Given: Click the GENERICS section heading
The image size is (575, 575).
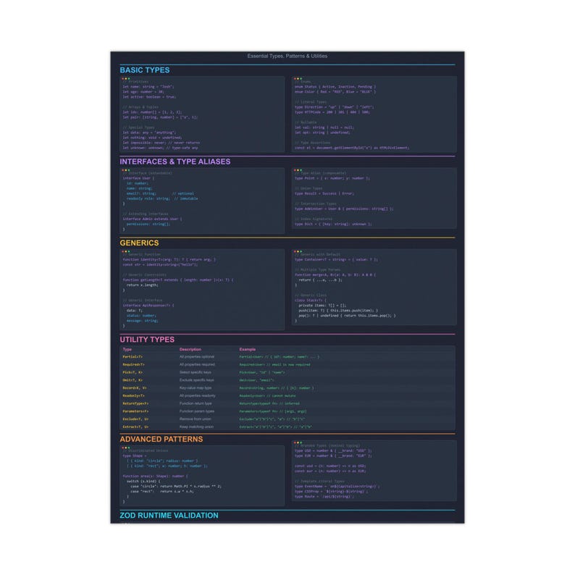Looking at the screenshot, I should (x=139, y=243).
